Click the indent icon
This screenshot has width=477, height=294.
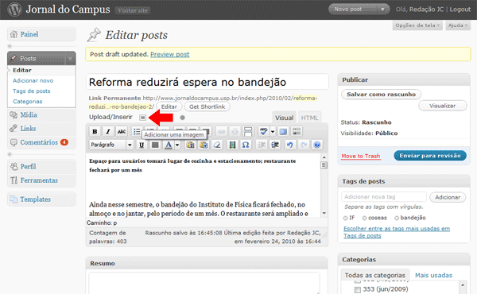[x=275, y=145]
